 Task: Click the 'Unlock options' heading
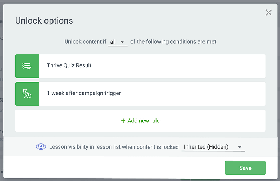(44, 21)
